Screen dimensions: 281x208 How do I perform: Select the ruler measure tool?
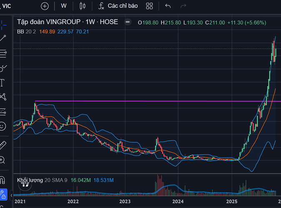tap(3, 145)
